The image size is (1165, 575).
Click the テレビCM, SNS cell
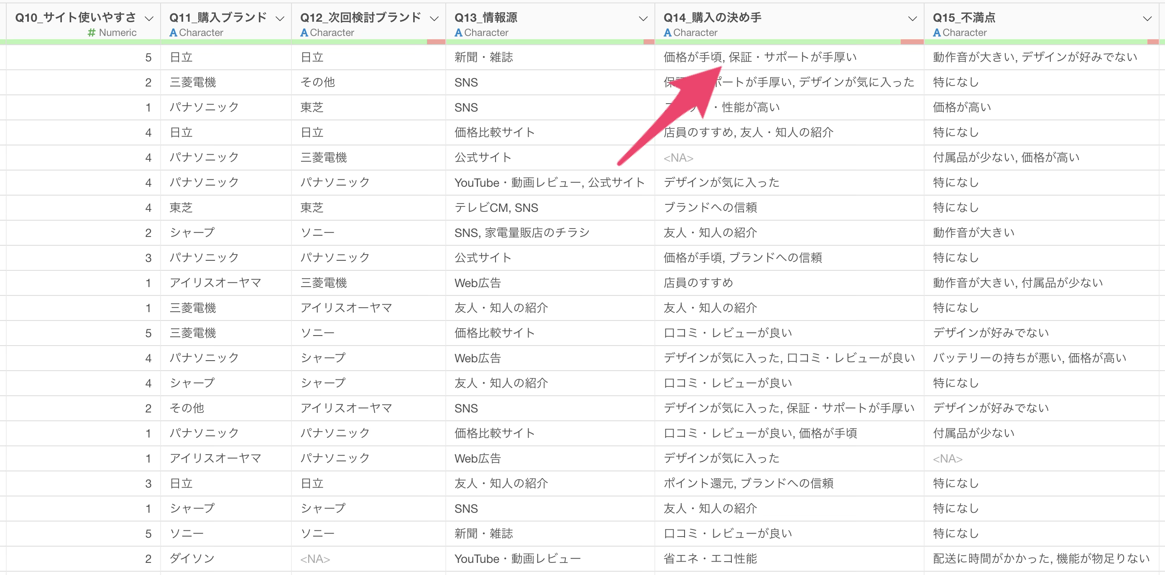click(x=550, y=208)
